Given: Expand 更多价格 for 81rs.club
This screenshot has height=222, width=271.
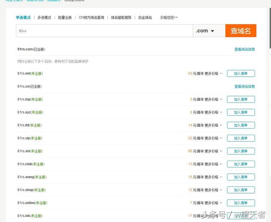Looking at the screenshot, I should point(213,164).
